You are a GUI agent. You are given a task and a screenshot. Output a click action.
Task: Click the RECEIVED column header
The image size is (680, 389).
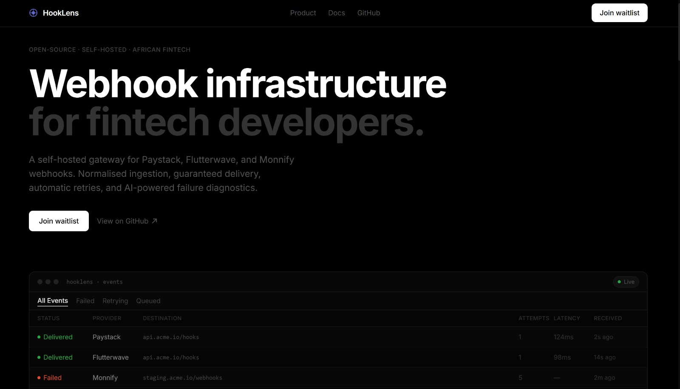(x=608, y=318)
